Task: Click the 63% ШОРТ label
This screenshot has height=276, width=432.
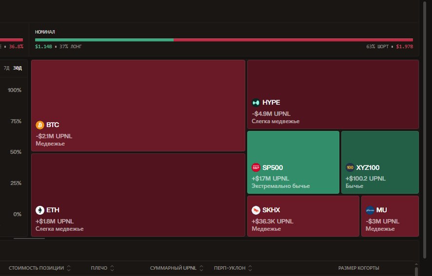Action: 377,47
